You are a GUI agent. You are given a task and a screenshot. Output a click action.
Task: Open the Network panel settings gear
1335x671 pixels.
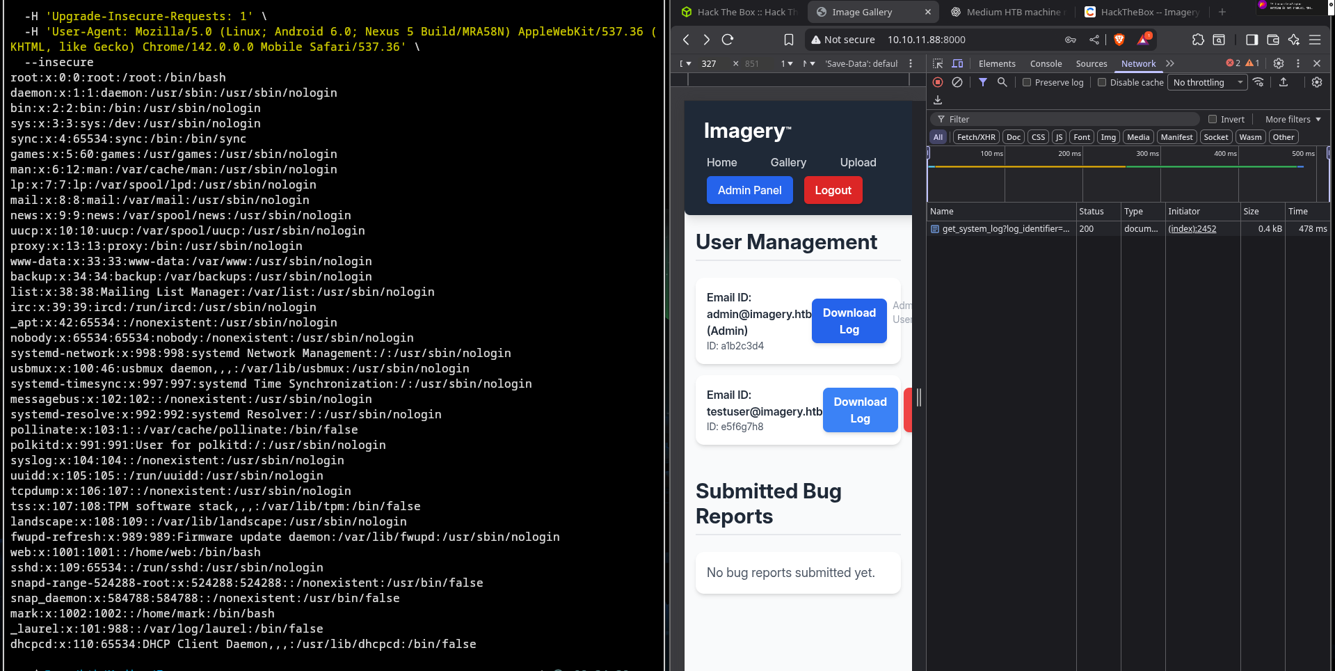(1317, 82)
